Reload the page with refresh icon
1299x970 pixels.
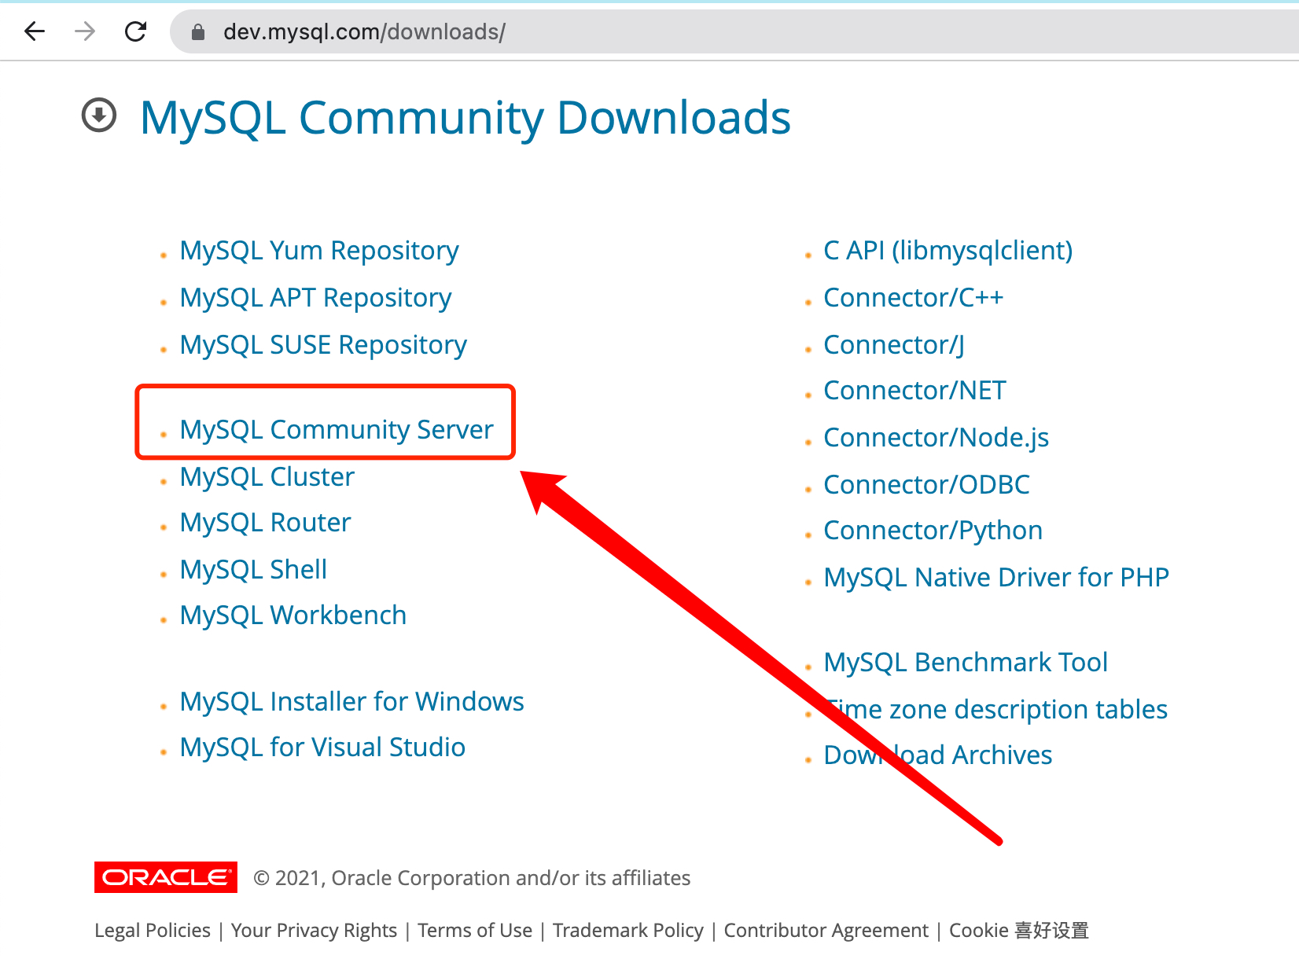click(136, 31)
